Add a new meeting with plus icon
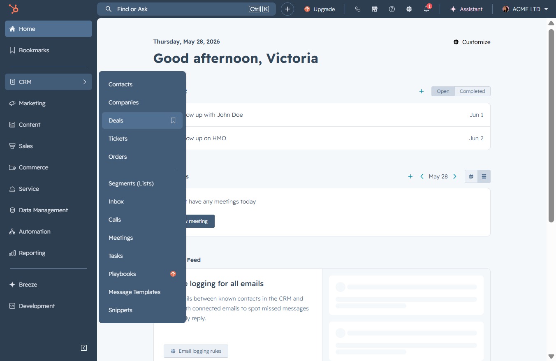The image size is (556, 361). [410, 176]
